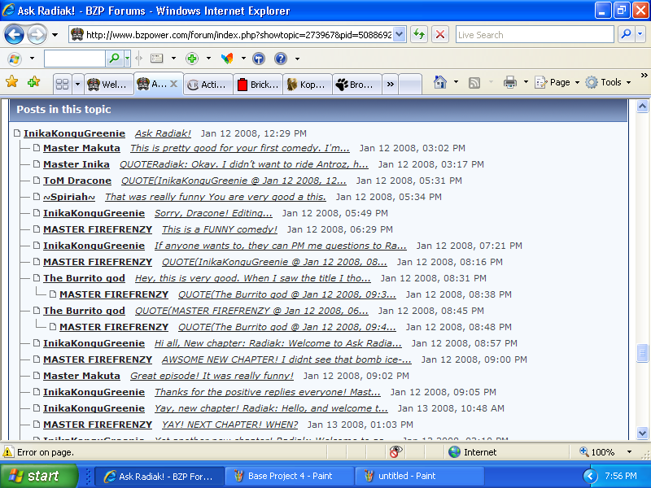The width and height of the screenshot is (651, 488).
Task: Open 'AWSOME NEW CHAPTER!' post link
Action: (x=286, y=359)
